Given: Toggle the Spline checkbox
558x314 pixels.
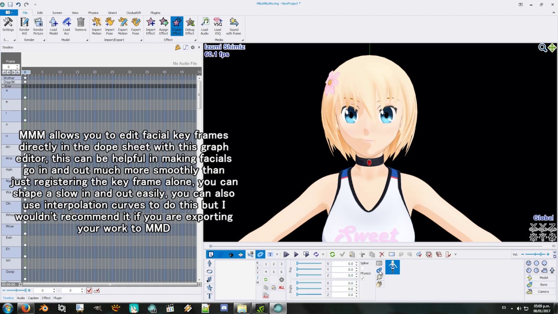Looking at the screenshot, I should coord(362,268).
